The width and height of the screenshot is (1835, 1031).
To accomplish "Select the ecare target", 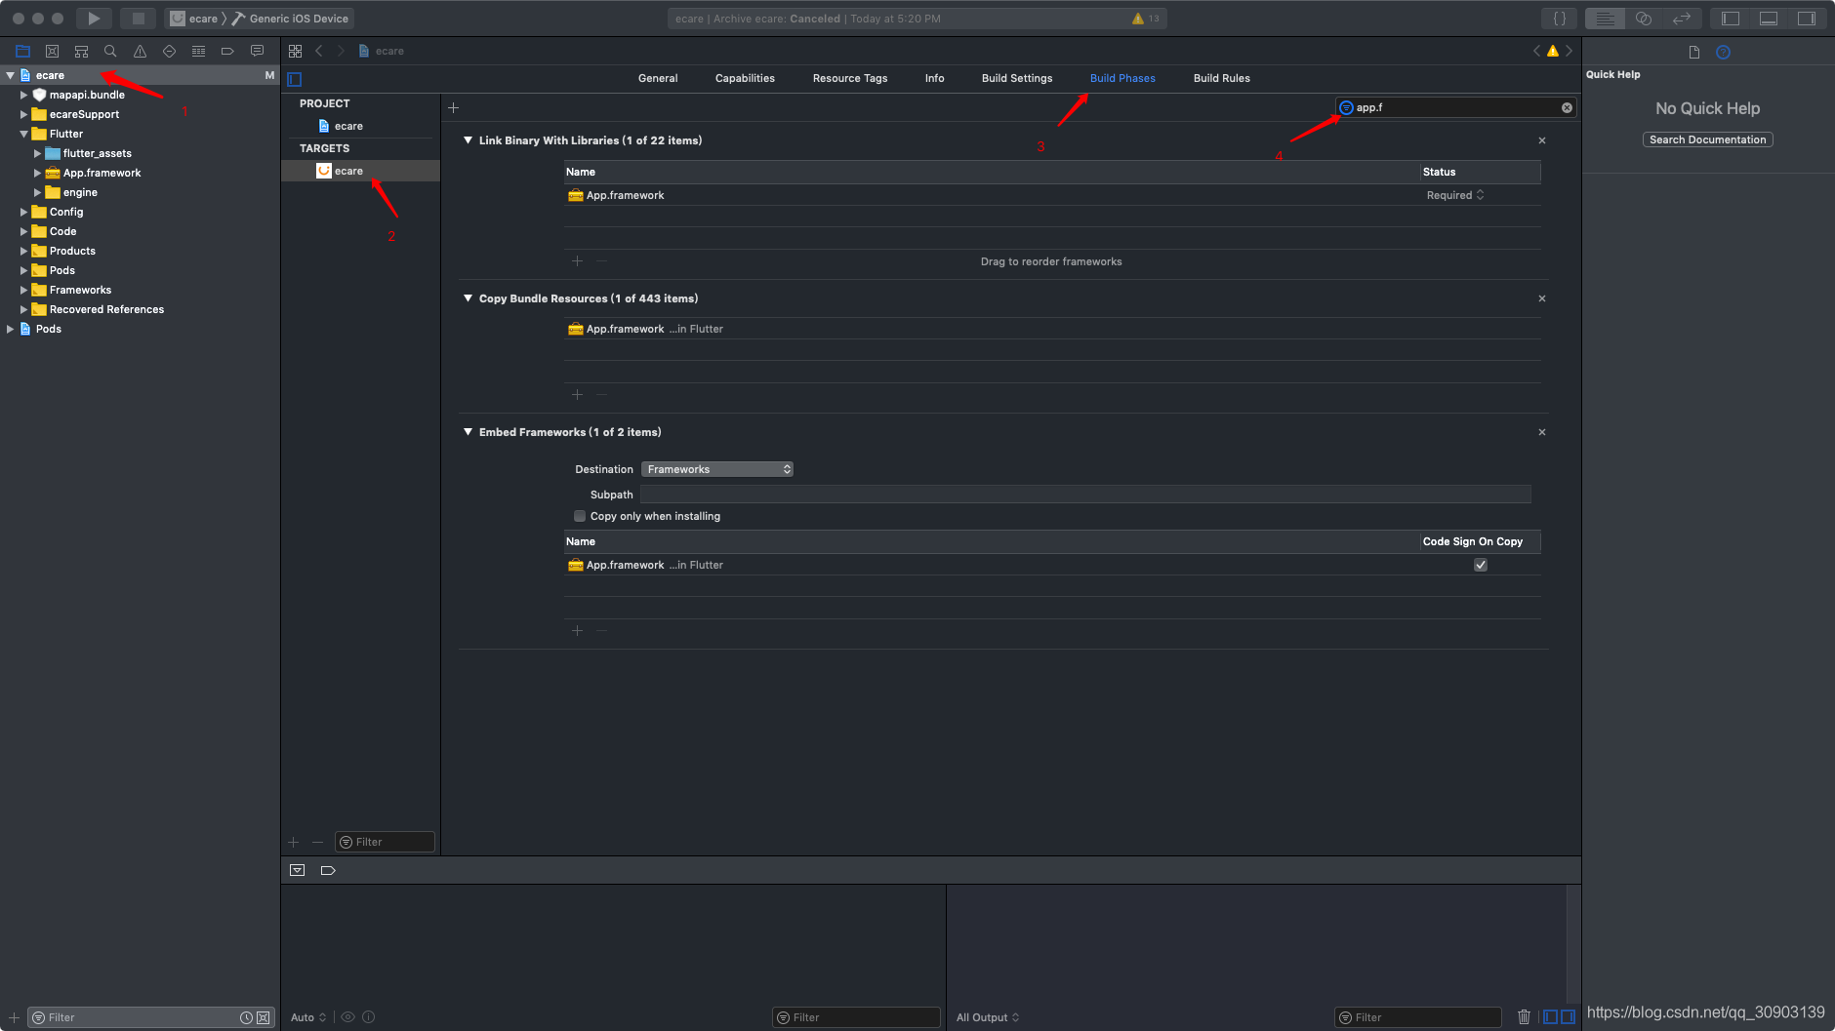I will [x=360, y=171].
